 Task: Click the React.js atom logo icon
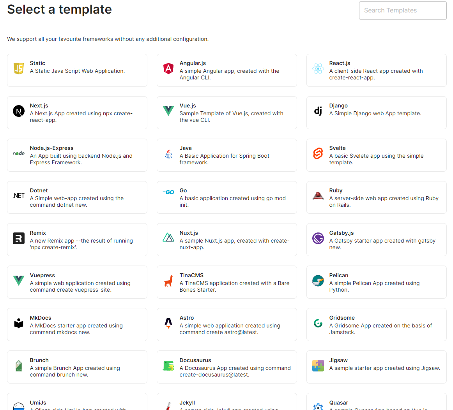point(318,69)
